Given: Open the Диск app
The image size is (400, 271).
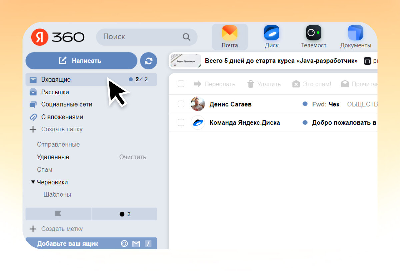Looking at the screenshot, I should 272,37.
